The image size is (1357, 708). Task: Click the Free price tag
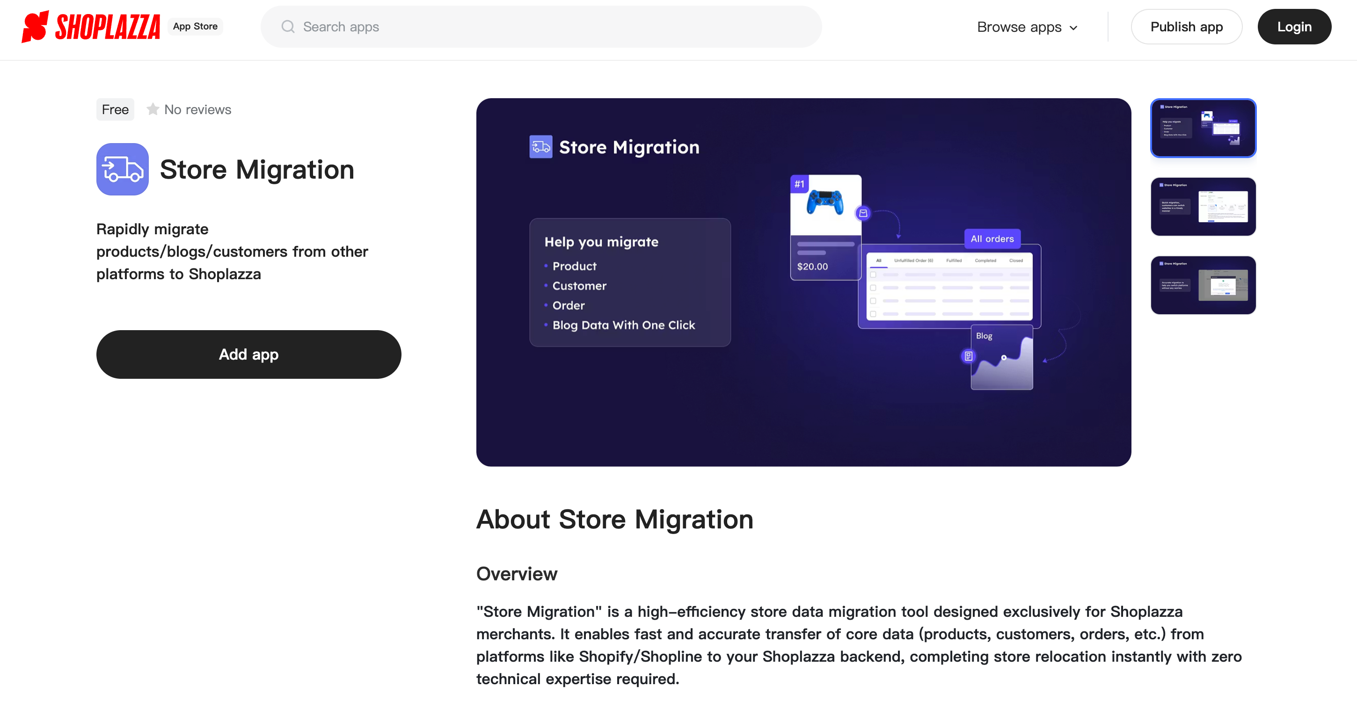(115, 109)
